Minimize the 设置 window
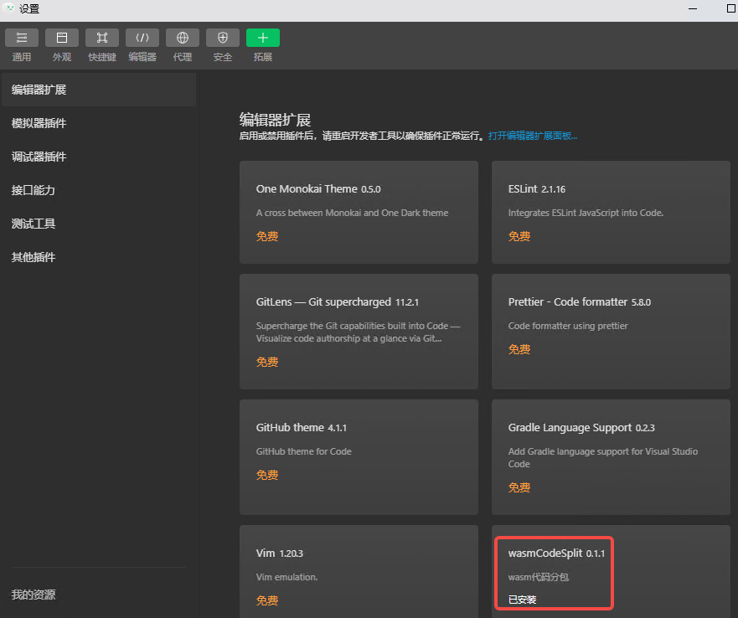Screen dimensions: 738x618 [693, 8]
